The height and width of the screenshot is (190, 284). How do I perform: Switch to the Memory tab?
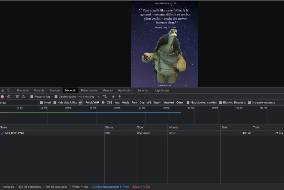[x=107, y=90]
